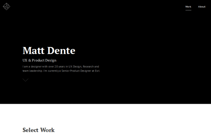Click 'team leadership' in the bio paragraph
This screenshot has width=211, height=140.
click(x=32, y=71)
